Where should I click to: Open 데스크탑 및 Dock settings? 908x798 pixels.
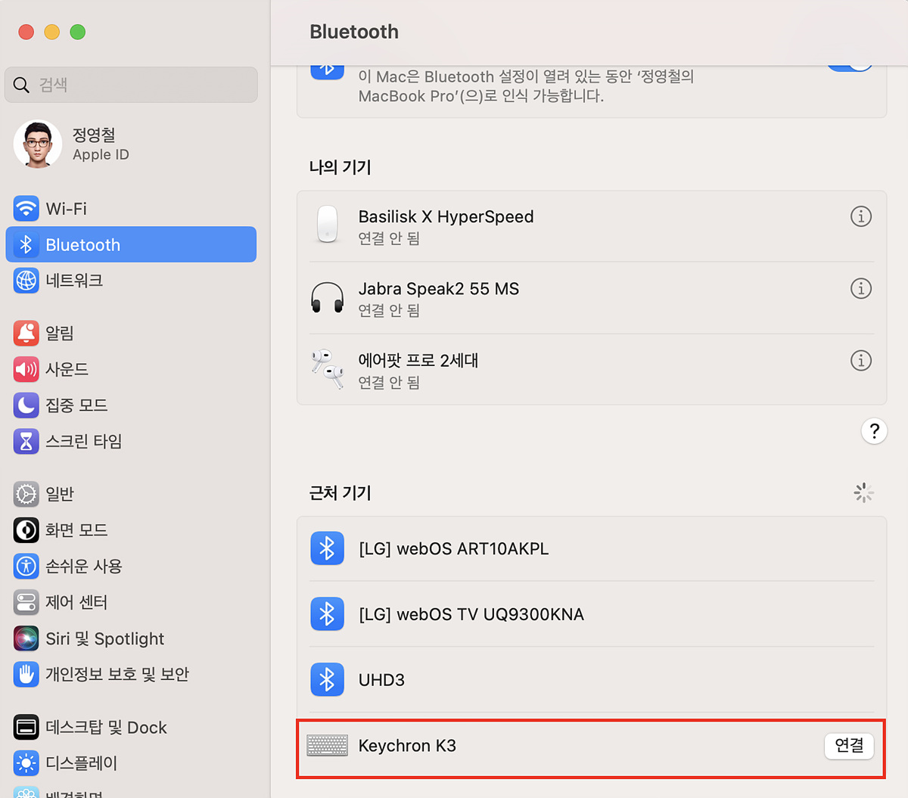click(x=131, y=728)
